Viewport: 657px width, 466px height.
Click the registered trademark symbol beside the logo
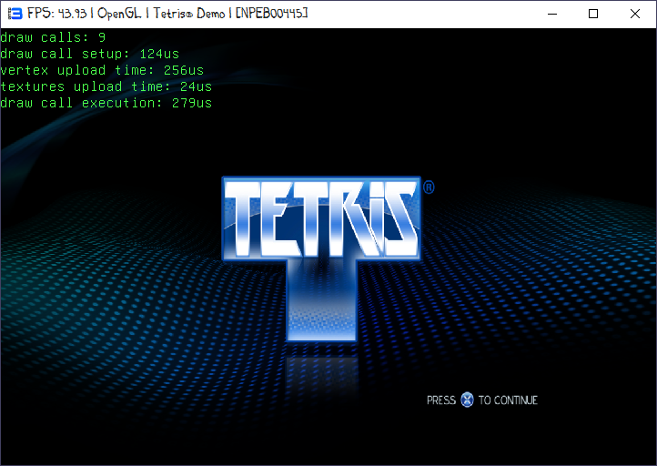(x=428, y=187)
